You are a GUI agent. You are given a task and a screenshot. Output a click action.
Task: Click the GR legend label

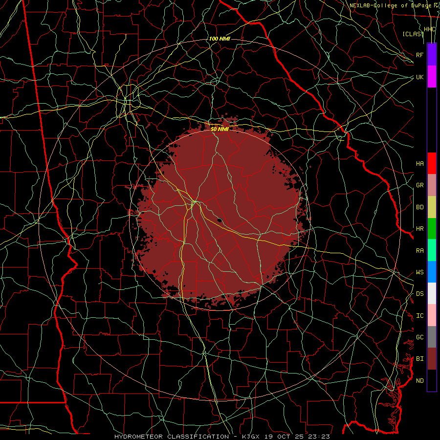[420, 185]
